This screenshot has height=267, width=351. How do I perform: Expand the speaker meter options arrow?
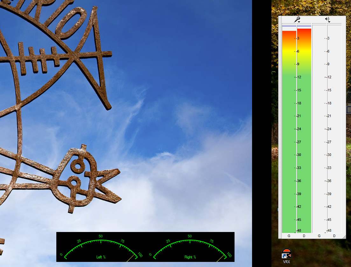click(x=329, y=22)
